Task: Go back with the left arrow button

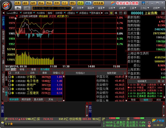Action: pyautogui.click(x=18, y=8)
